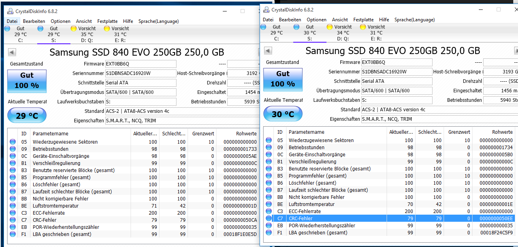The width and height of the screenshot is (518, 247).
Task: Click Gut 100 % health button, right window
Action: point(283,80)
